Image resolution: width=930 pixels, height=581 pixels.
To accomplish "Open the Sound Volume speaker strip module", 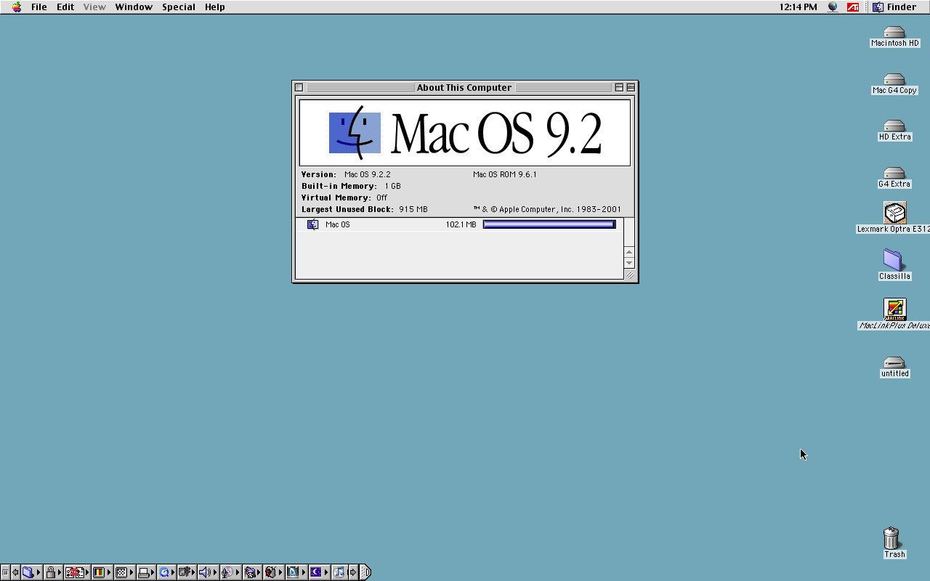I will 207,572.
